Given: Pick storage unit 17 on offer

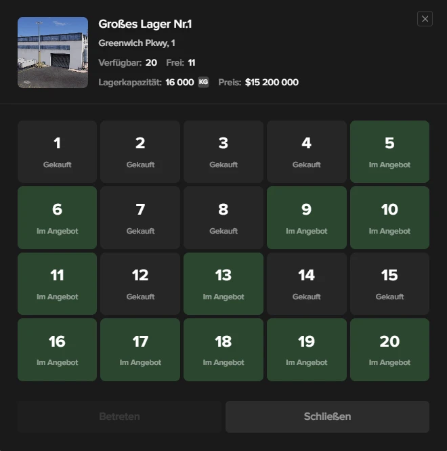Looking at the screenshot, I should coord(140,349).
